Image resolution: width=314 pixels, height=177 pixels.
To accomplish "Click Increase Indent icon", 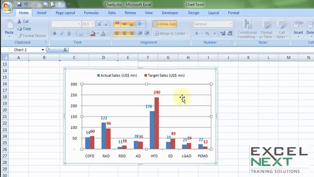I will [147, 33].
